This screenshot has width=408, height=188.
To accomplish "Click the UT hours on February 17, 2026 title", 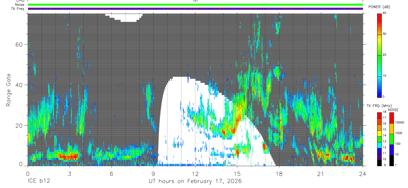I will [195, 181].
